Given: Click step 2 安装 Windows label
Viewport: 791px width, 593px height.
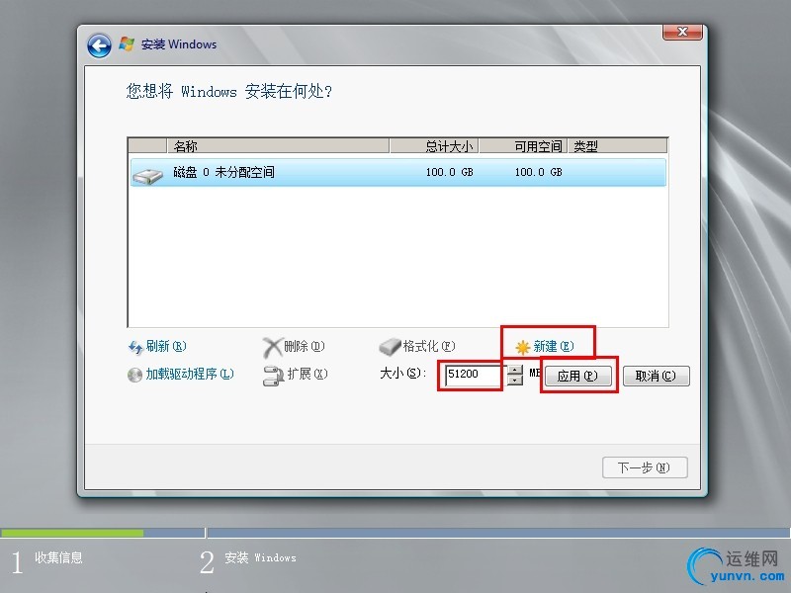Looking at the screenshot, I should [x=260, y=557].
